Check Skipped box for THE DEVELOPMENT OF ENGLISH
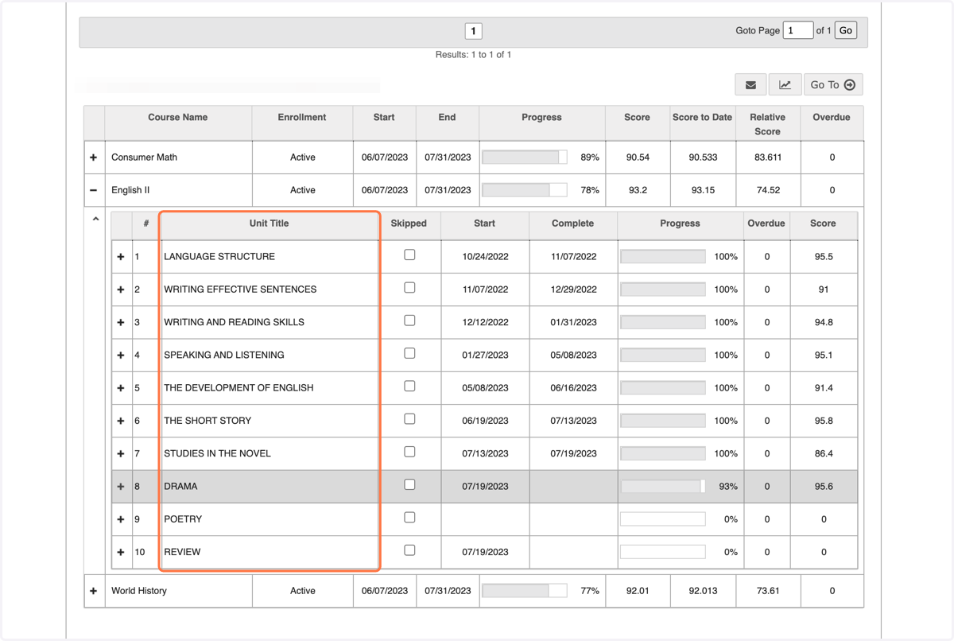 point(409,387)
